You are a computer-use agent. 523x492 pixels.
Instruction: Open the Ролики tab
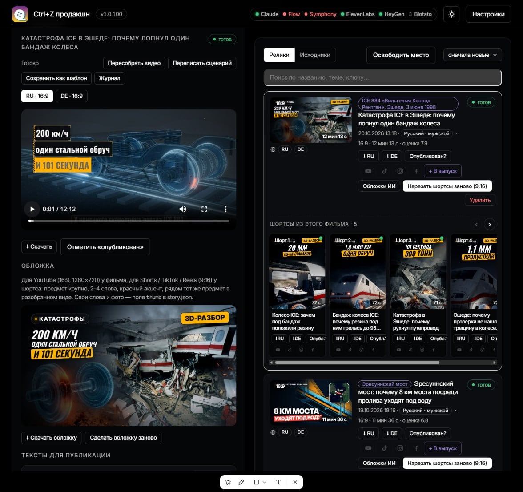[279, 55]
